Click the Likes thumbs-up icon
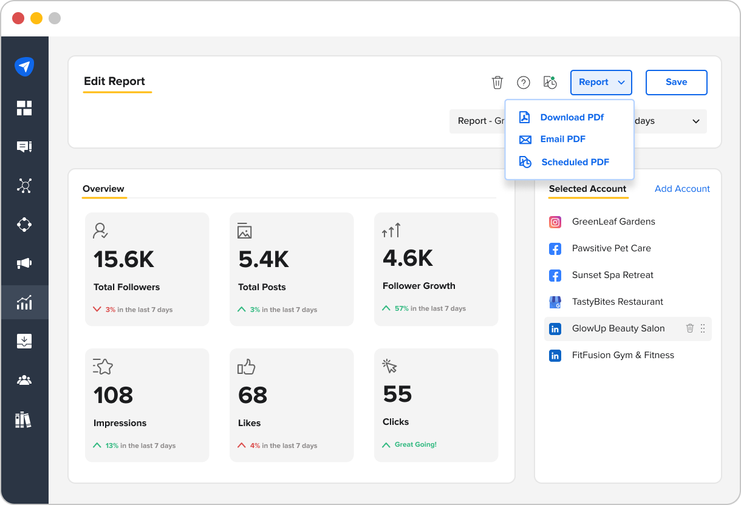 click(247, 367)
